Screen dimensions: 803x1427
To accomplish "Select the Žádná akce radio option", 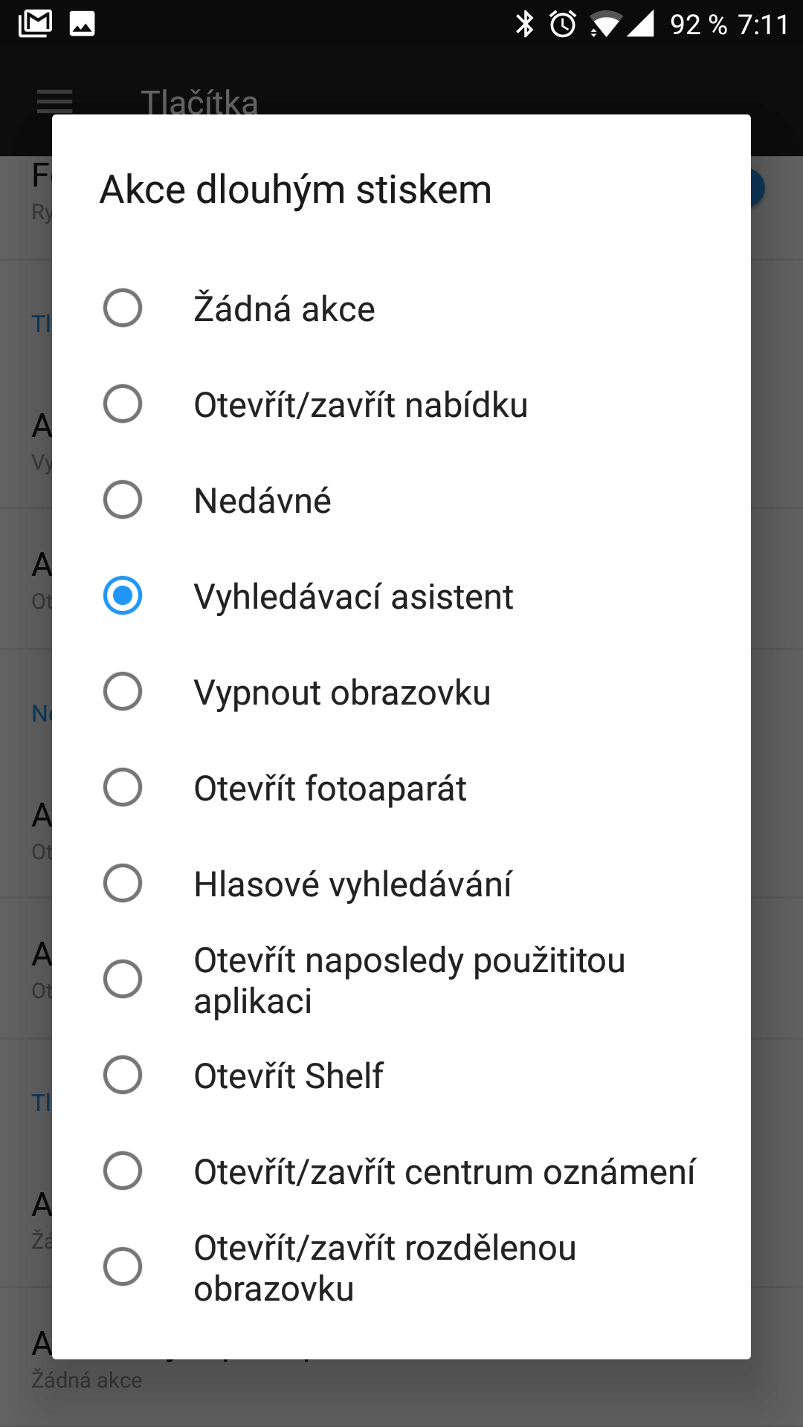I will (123, 308).
